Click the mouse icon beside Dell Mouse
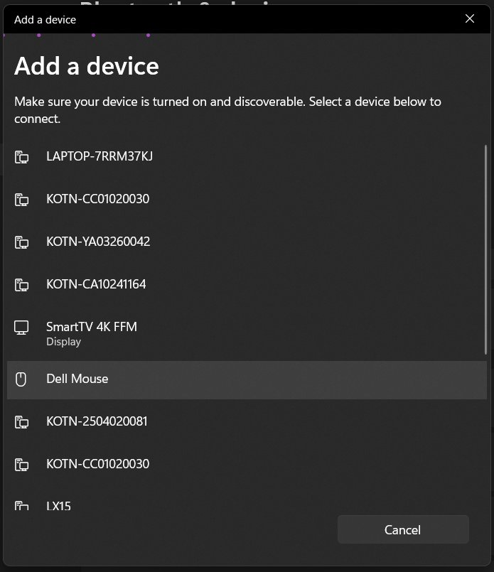 click(x=21, y=379)
